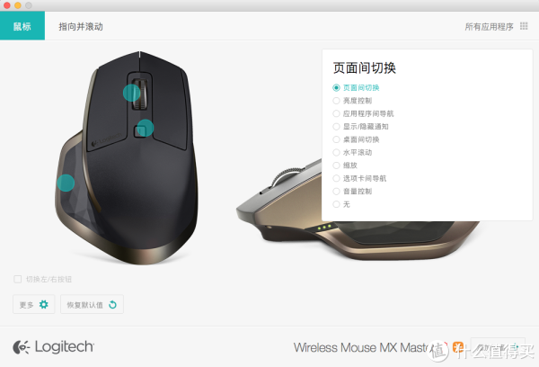Click the gear icon on the 更多 button
Viewport: 539px width, 367px height.
[x=44, y=304]
